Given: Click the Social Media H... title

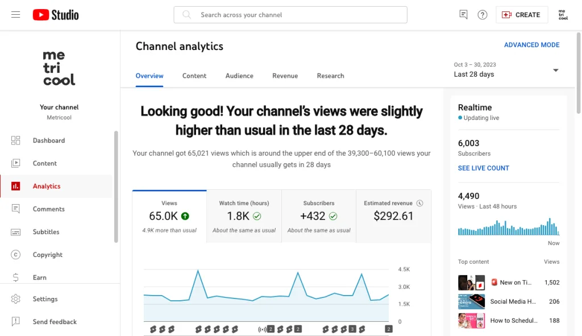Looking at the screenshot, I should point(513,301).
